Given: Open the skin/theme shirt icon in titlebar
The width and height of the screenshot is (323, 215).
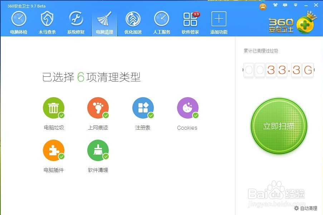Looking at the screenshot, I should pos(275,6).
